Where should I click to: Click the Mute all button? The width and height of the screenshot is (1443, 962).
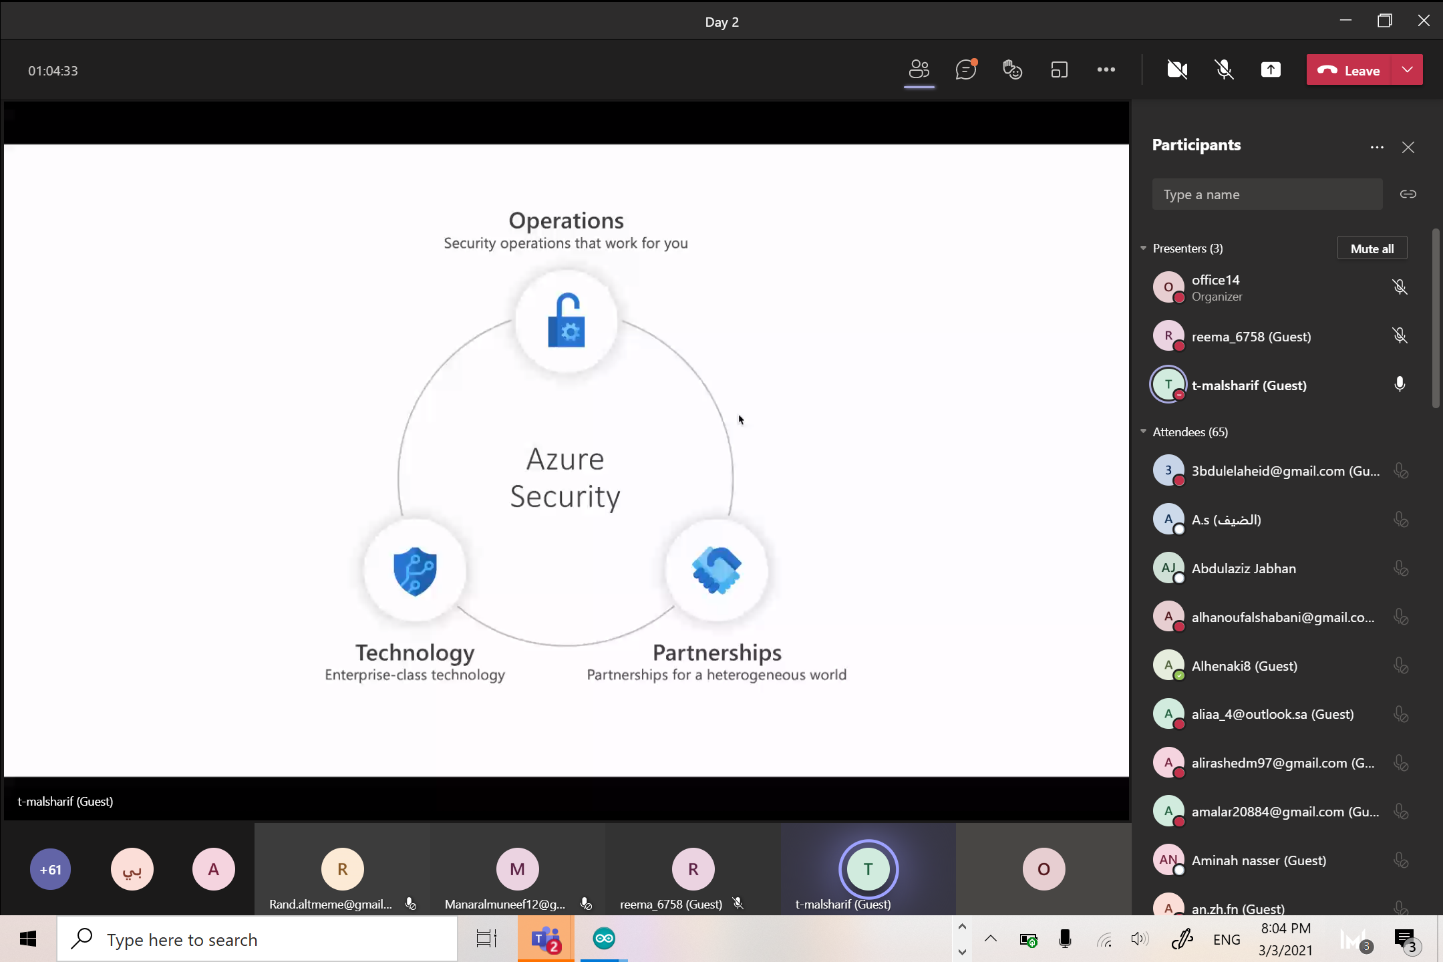[1372, 249]
